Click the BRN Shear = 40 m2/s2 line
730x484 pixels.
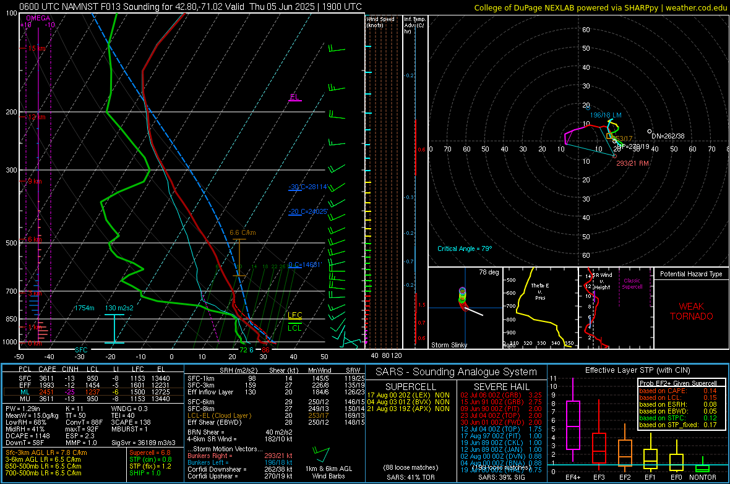point(240,432)
